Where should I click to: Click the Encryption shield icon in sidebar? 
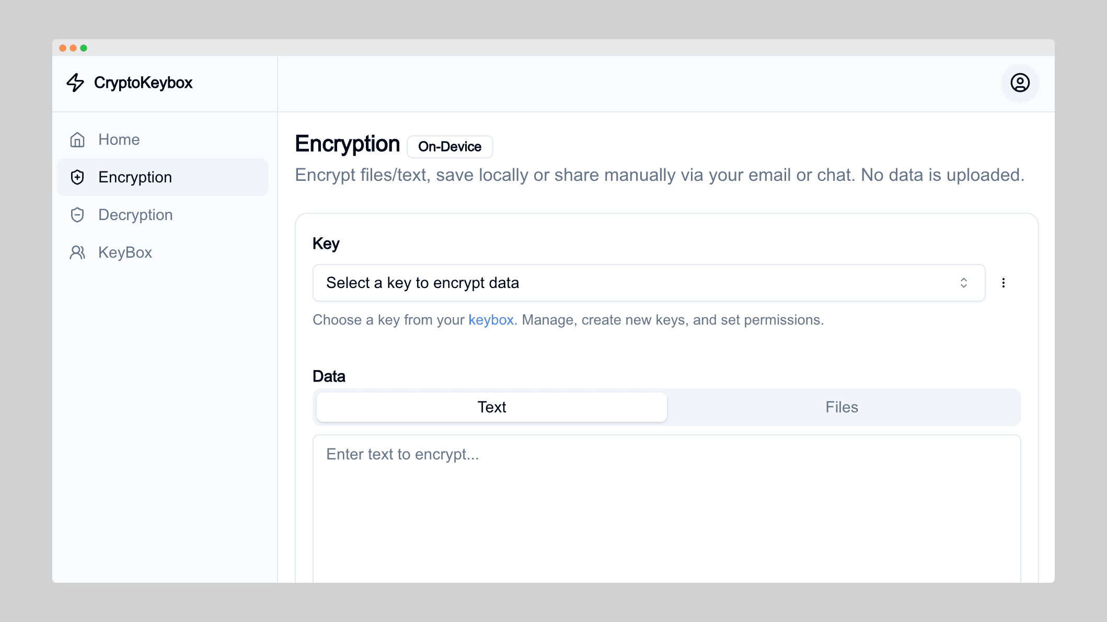coord(77,177)
